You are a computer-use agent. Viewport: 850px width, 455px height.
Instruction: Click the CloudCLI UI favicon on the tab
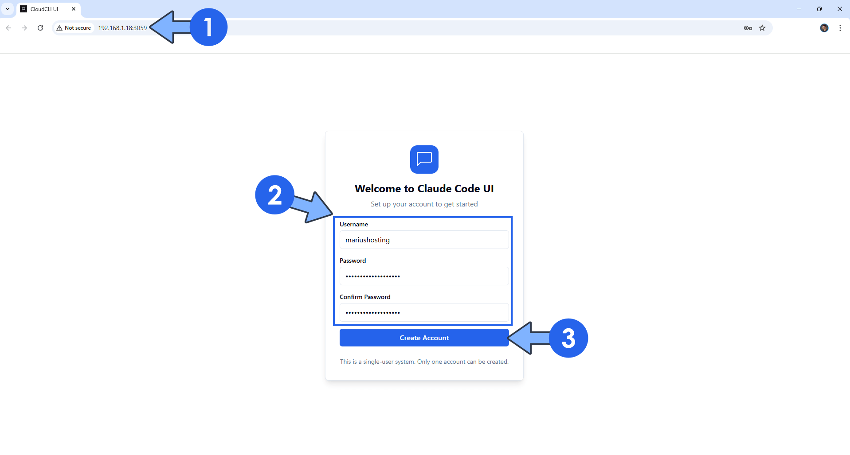24,9
